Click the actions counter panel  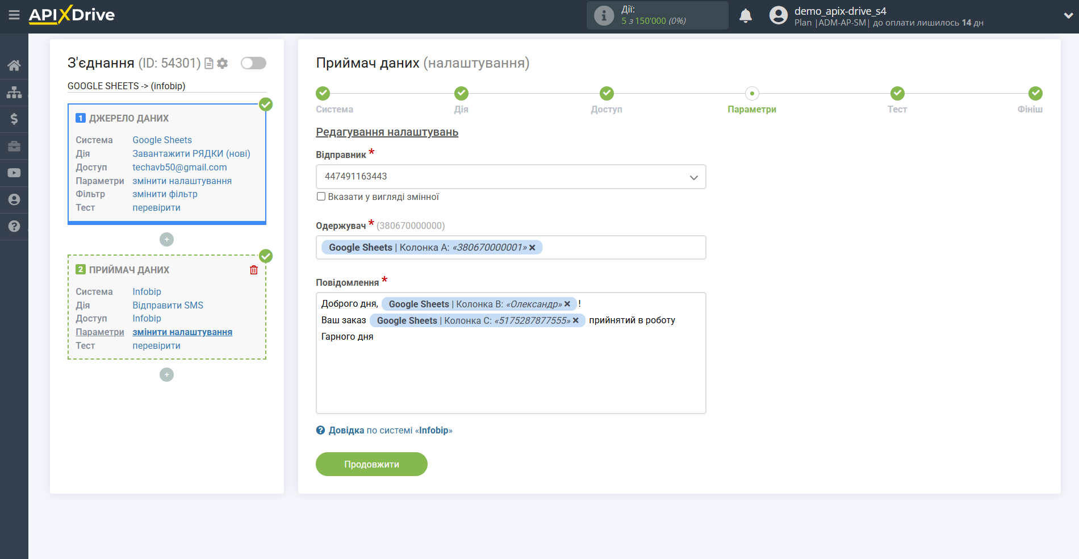[657, 15]
